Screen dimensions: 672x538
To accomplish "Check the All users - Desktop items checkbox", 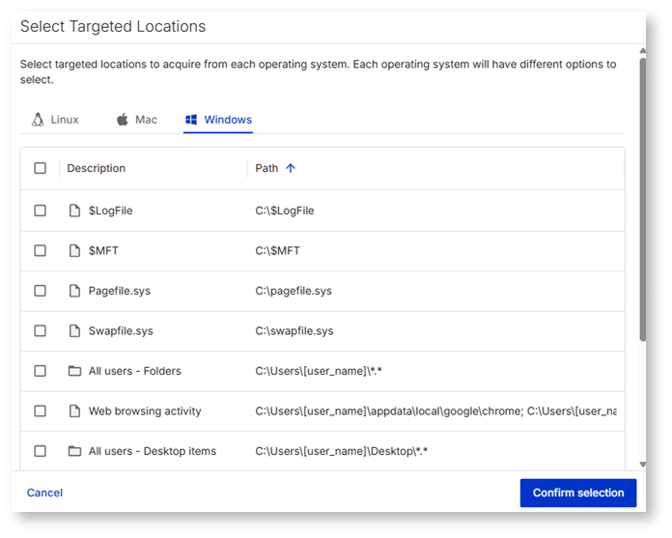I will [x=41, y=451].
